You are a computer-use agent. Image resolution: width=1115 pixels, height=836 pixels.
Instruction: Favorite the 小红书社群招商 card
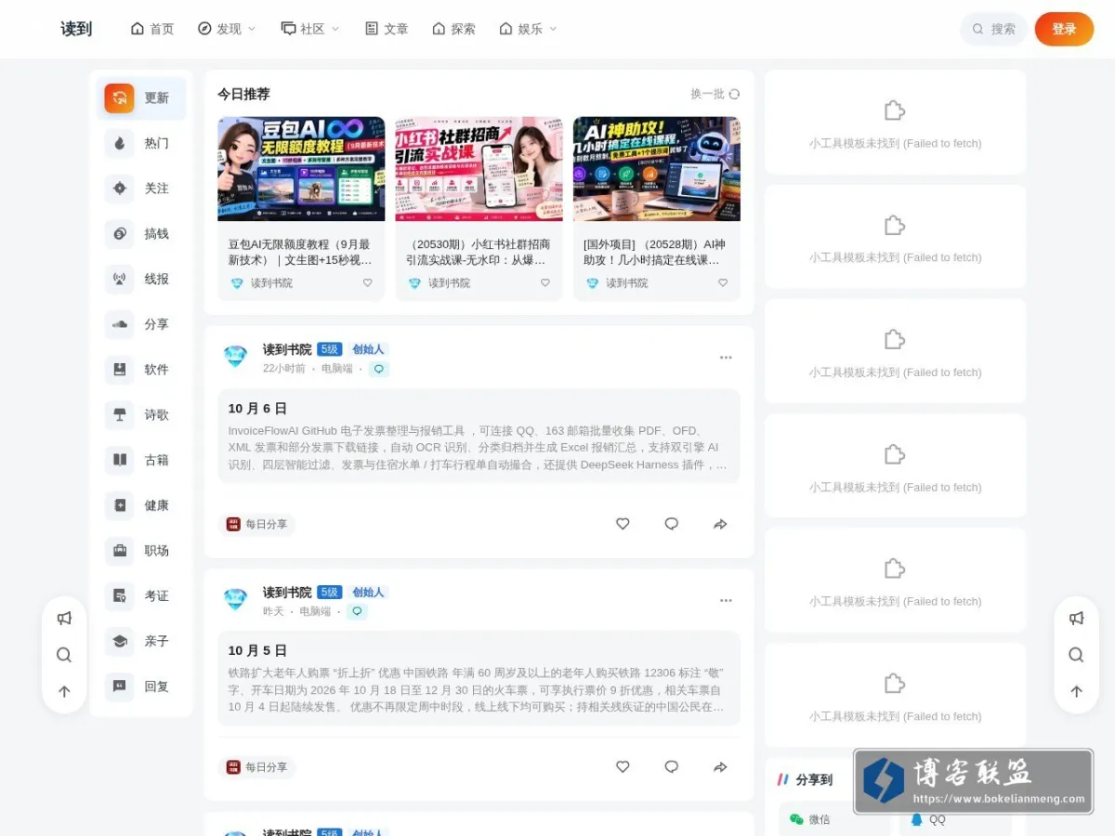[x=545, y=283]
